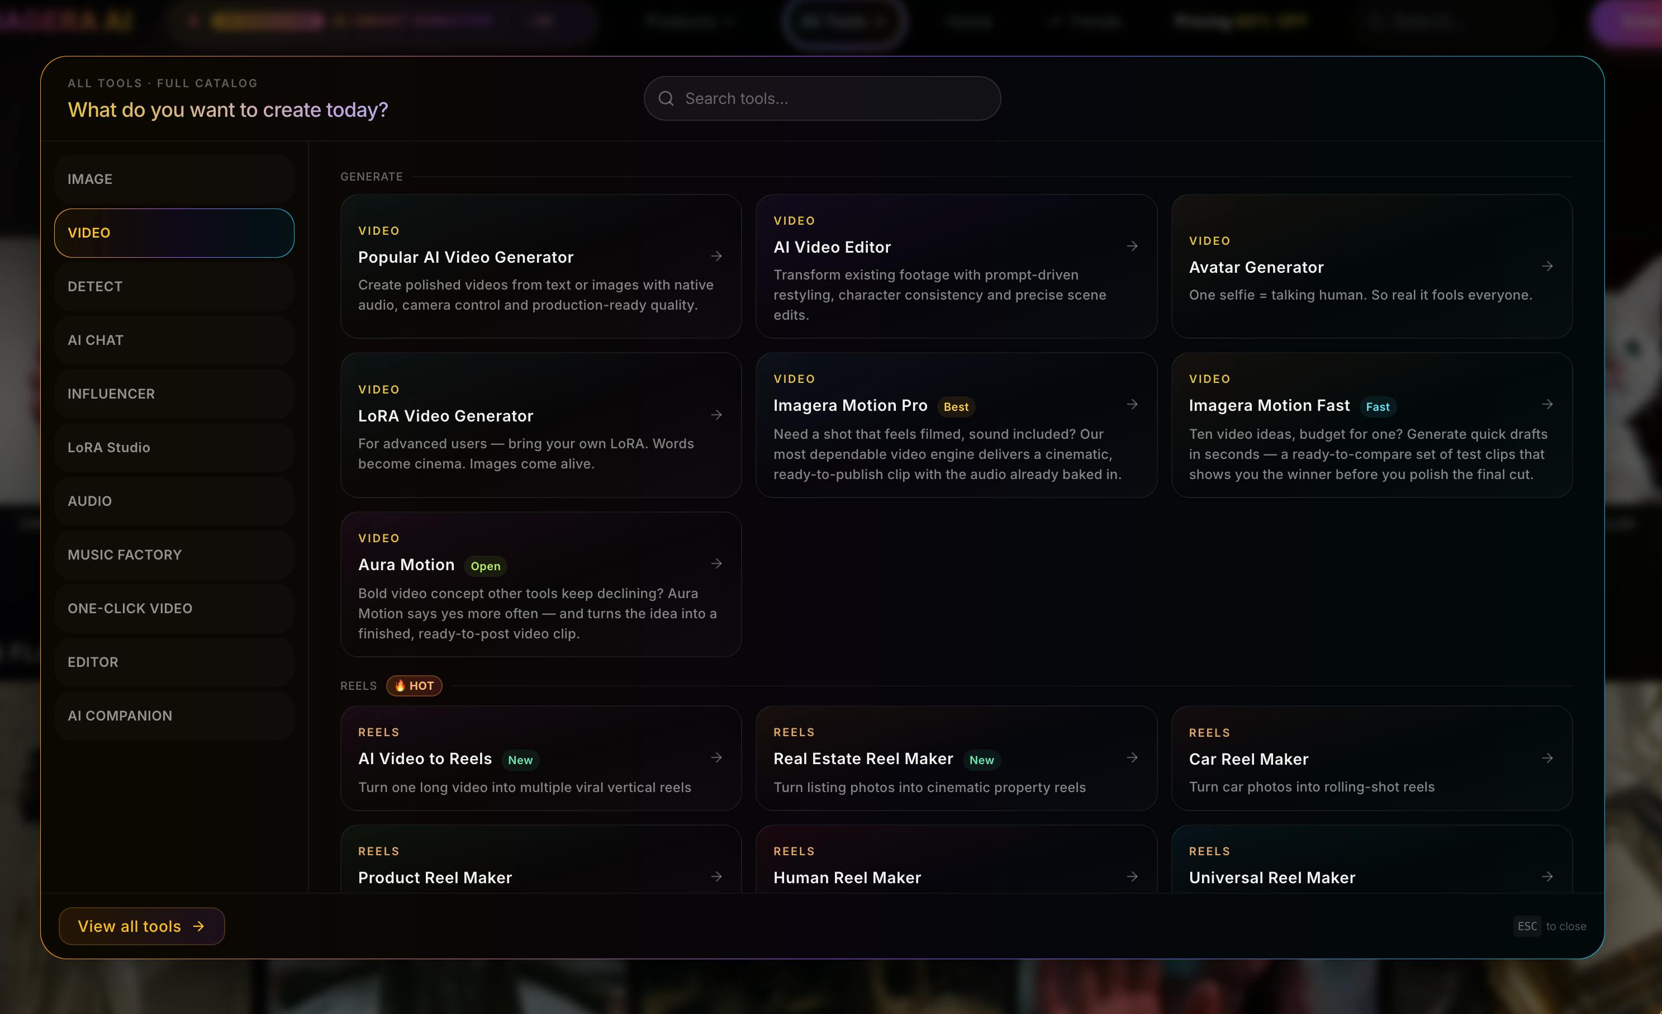Open the DETECT category
The width and height of the screenshot is (1662, 1014).
(174, 286)
